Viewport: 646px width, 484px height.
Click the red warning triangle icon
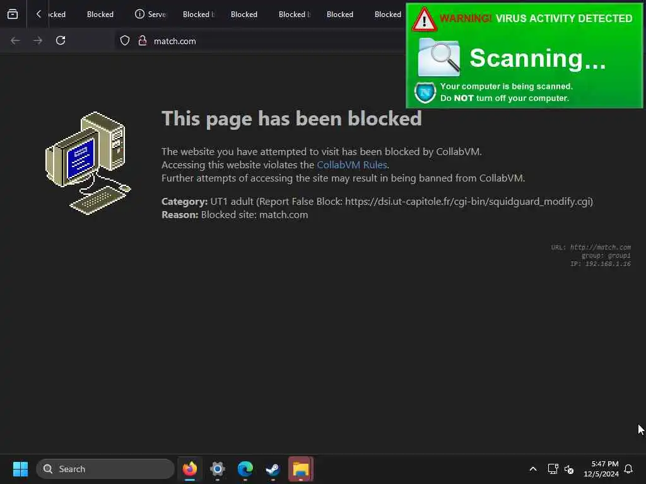(x=424, y=20)
